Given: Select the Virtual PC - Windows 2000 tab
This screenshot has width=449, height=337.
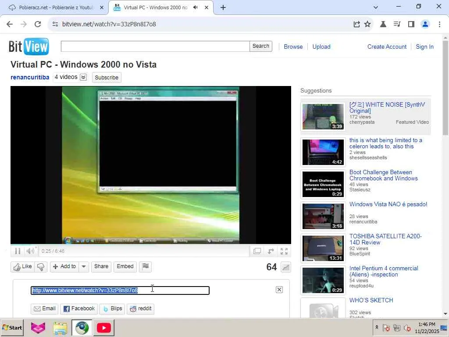Looking at the screenshot, I should [155, 7].
